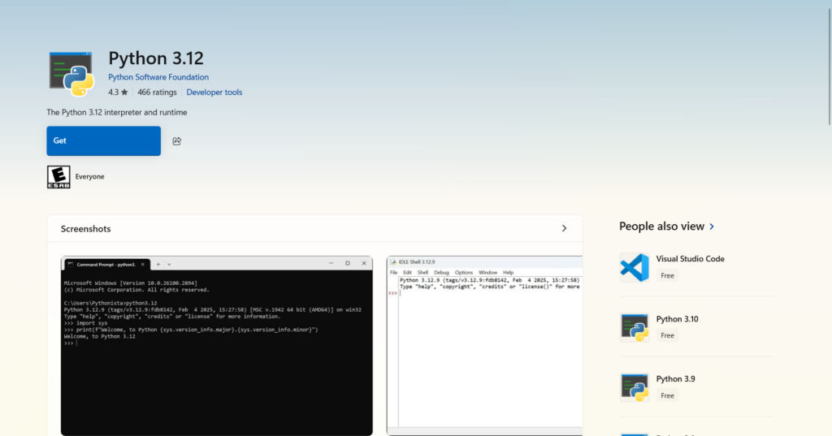Click the Visual Studio Code title

[x=690, y=259]
